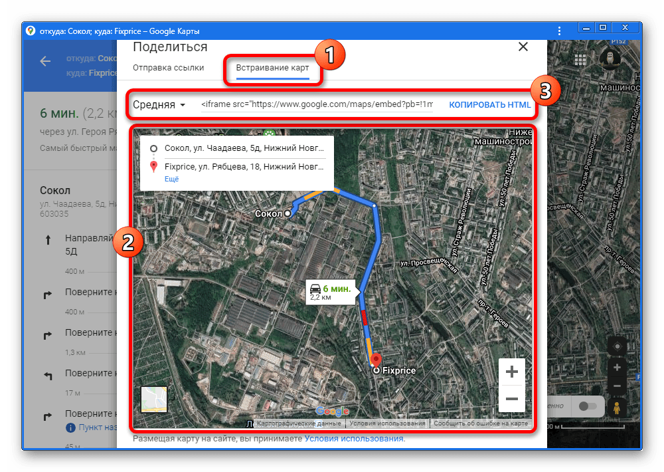Go back with the arrow in directions panel

45,61
